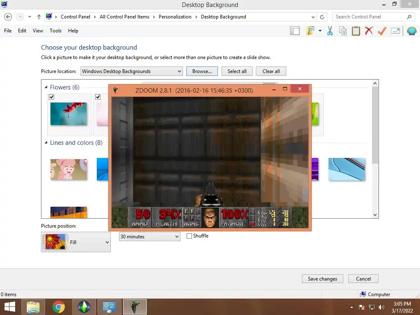This screenshot has width=420, height=315.
Task: Click the 94% HEALTH display in ZDOOM
Action: point(167,217)
